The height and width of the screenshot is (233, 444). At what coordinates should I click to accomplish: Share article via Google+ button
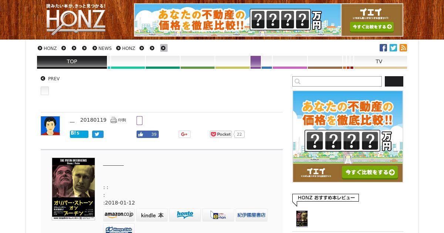[184, 134]
